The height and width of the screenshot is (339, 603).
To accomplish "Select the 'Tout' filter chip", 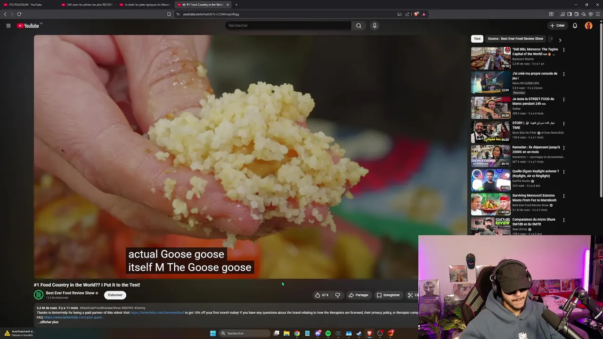I will (x=477, y=39).
